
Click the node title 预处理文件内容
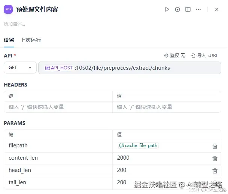[x=37, y=9]
